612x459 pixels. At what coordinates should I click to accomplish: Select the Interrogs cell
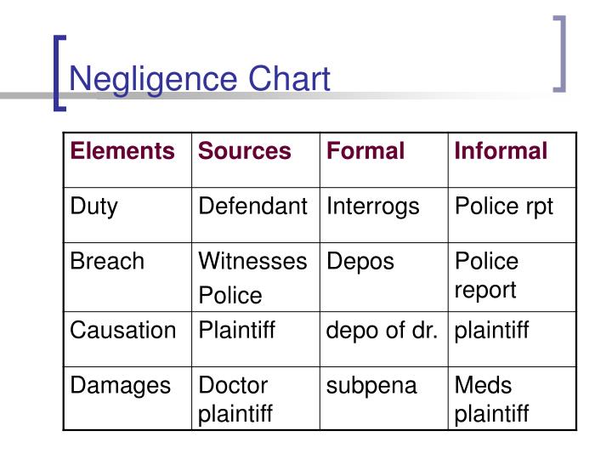pos(372,207)
